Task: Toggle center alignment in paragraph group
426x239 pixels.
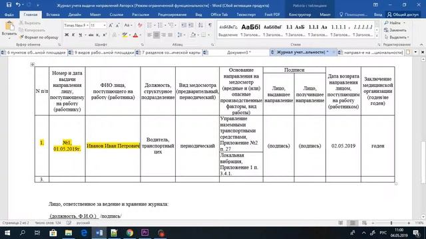Action: pyautogui.click(x=156, y=35)
